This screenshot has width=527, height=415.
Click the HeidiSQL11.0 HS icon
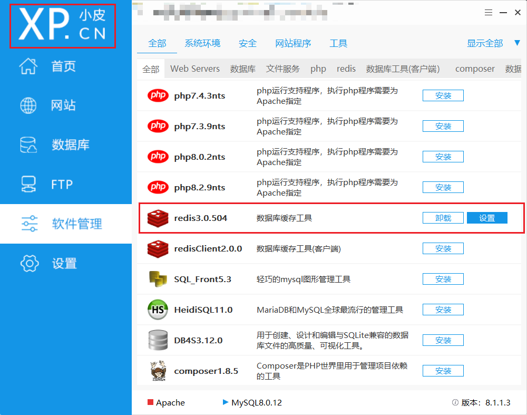(158, 310)
